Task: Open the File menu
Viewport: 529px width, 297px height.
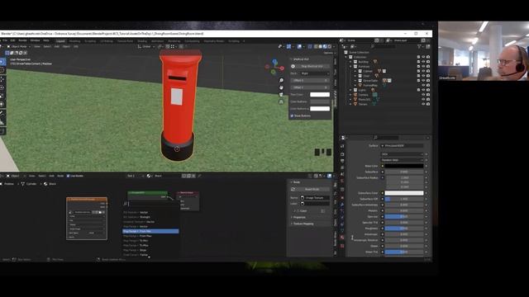Action: click(x=5, y=40)
